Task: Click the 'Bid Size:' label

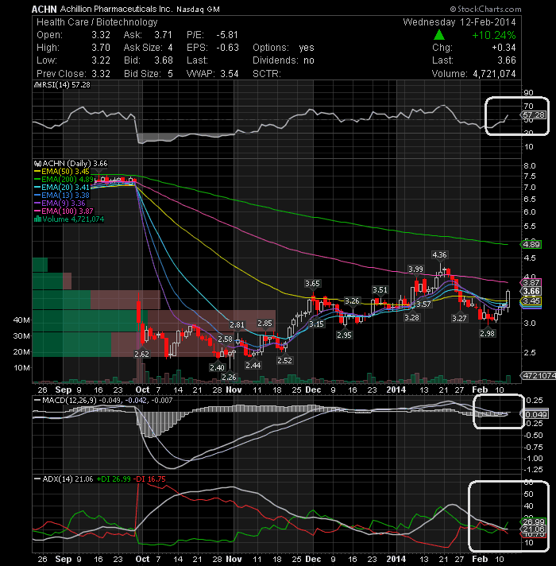Action: [x=142, y=74]
